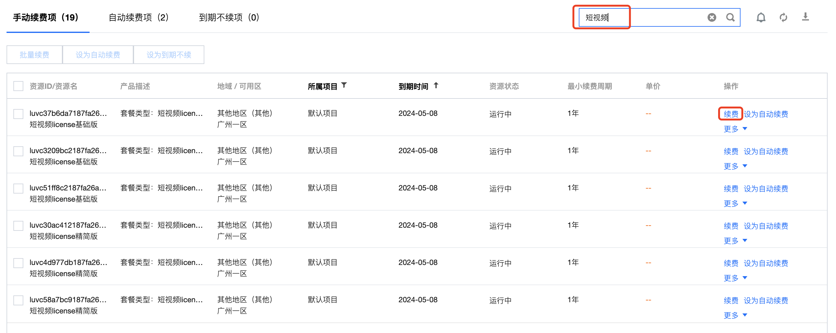Check the row luvc58a7bc9187fa26
Viewport: 836px width, 333px height.
pyautogui.click(x=18, y=301)
